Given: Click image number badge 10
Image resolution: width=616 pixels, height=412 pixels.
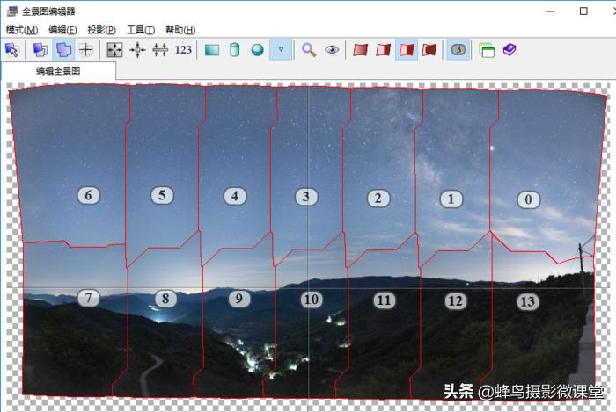Looking at the screenshot, I should [312, 300].
